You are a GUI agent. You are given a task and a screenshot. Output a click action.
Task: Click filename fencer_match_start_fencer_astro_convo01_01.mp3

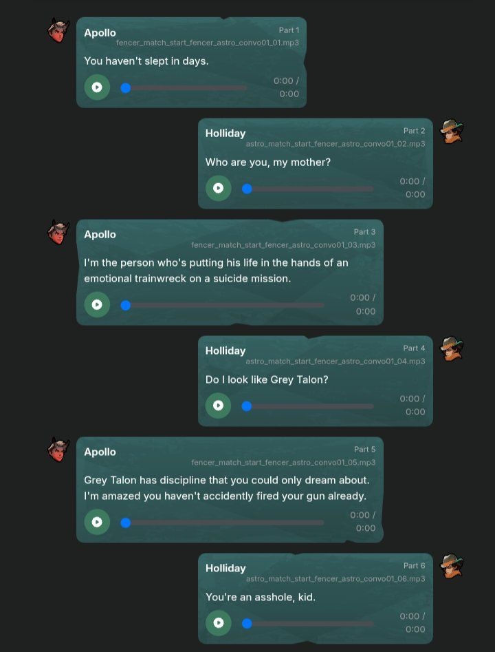(208, 43)
